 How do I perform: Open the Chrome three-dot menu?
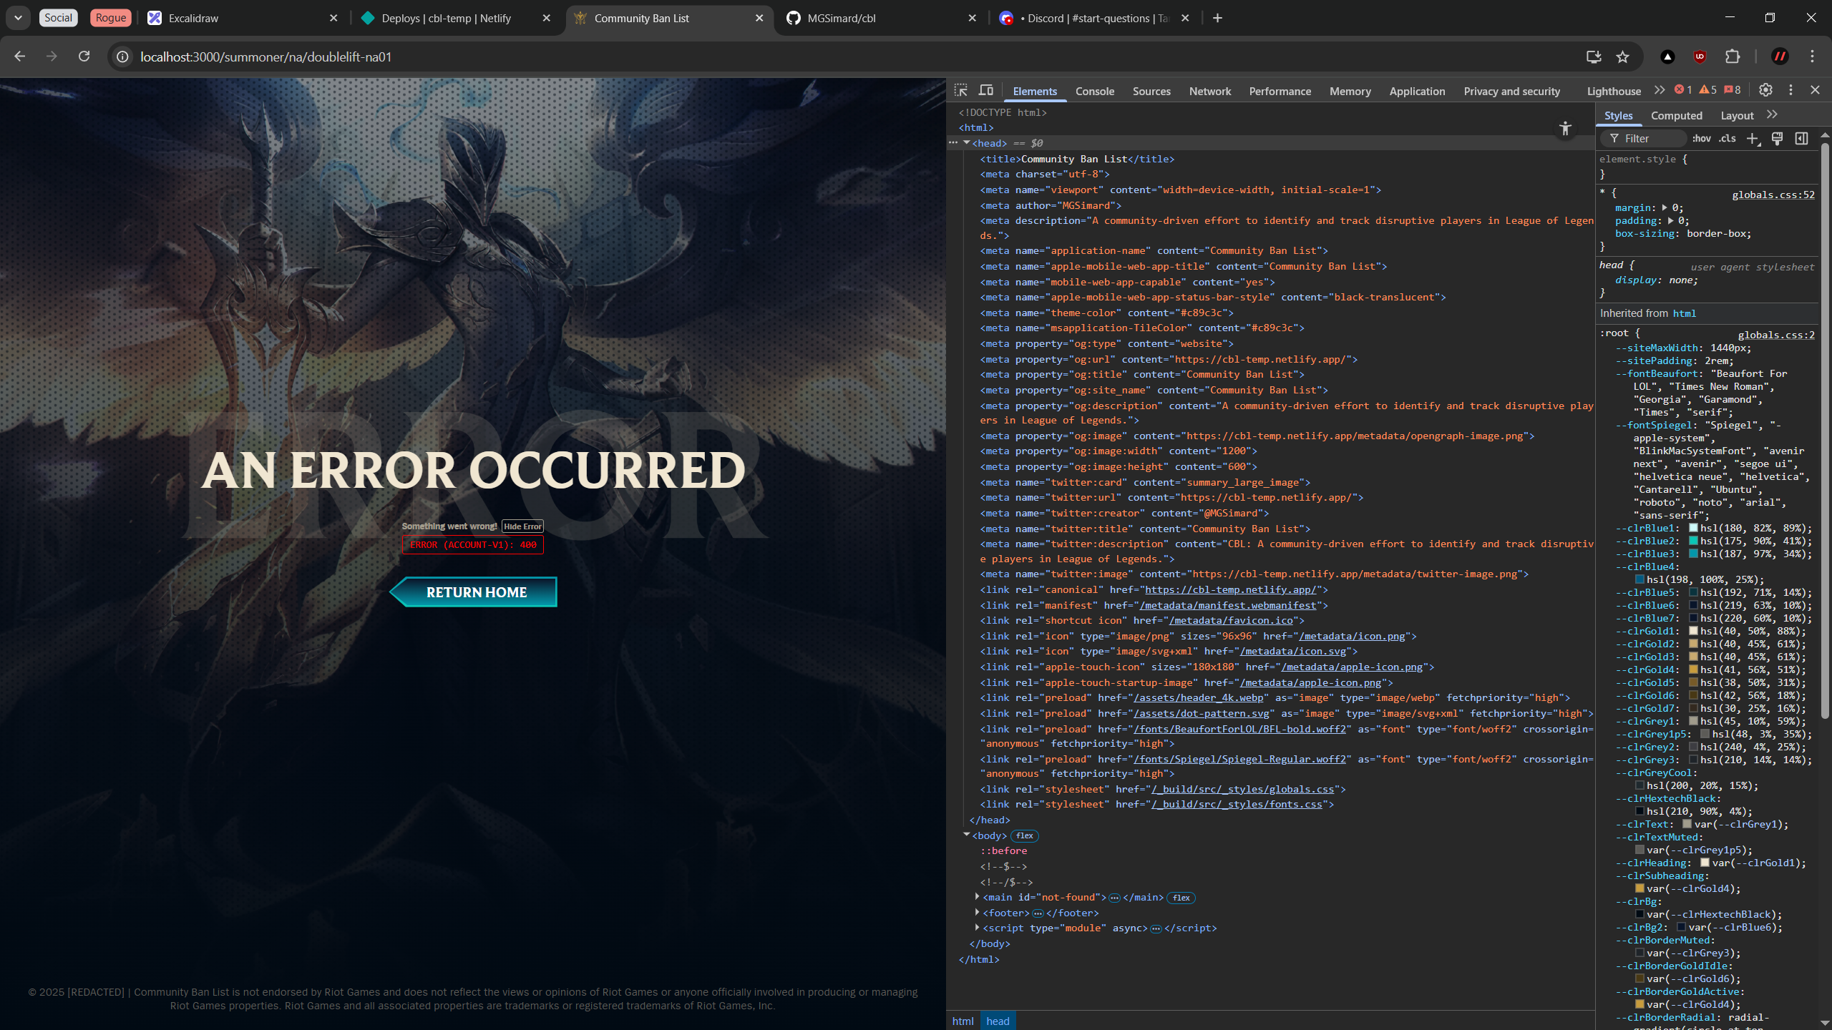pyautogui.click(x=1812, y=57)
